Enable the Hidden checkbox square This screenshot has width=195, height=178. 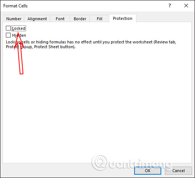point(8,35)
